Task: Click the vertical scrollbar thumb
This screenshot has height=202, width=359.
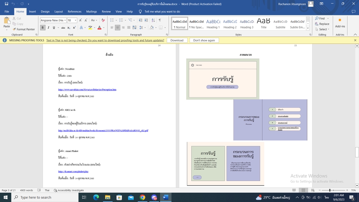Action: click(x=357, y=152)
